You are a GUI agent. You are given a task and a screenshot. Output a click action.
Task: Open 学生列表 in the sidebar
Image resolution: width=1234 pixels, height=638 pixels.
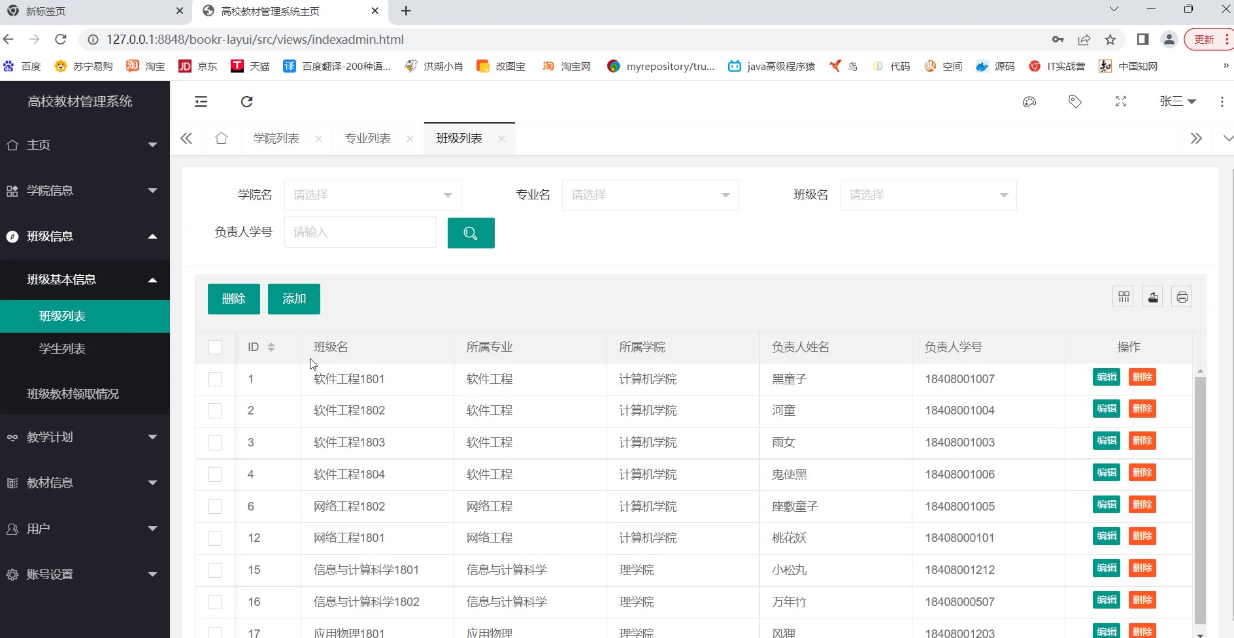tap(63, 349)
